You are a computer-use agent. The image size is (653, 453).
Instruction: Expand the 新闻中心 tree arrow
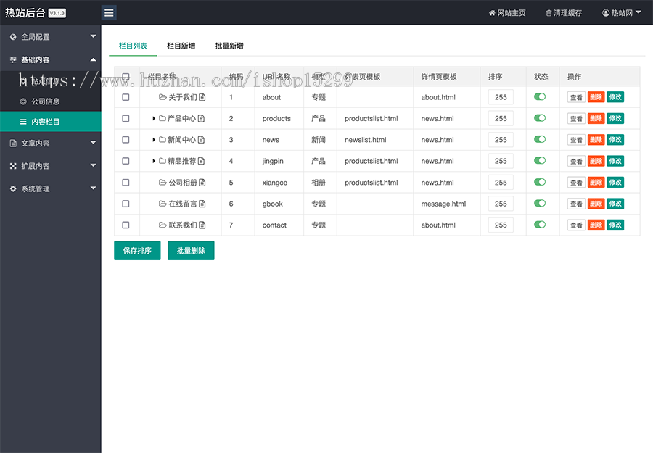(154, 140)
